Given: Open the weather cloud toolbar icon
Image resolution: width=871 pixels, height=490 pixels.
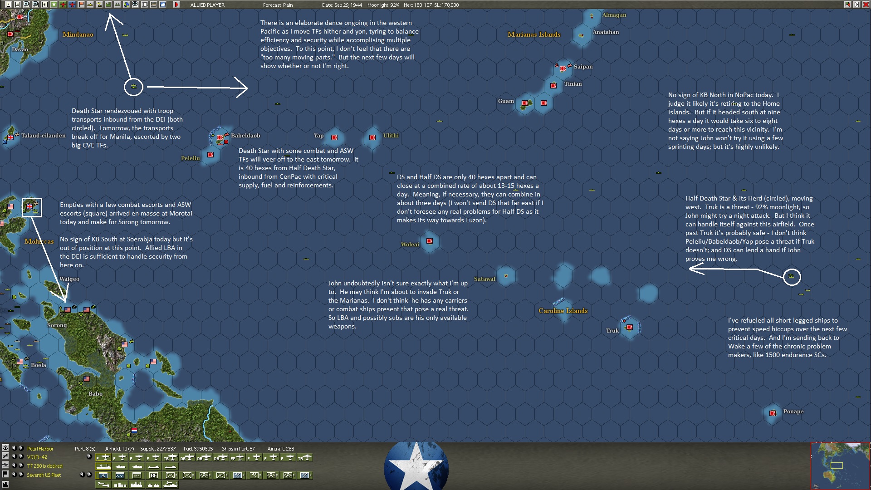Looking at the screenshot, I should (163, 5).
